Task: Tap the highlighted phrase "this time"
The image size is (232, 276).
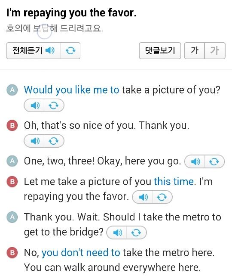Action: (174, 182)
